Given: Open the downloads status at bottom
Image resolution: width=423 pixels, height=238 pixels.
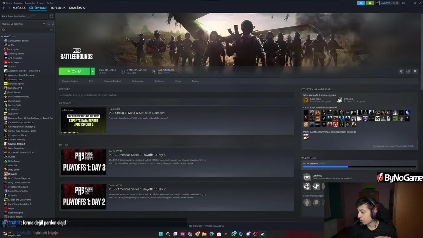Looking at the screenshot, I should coord(206,226).
